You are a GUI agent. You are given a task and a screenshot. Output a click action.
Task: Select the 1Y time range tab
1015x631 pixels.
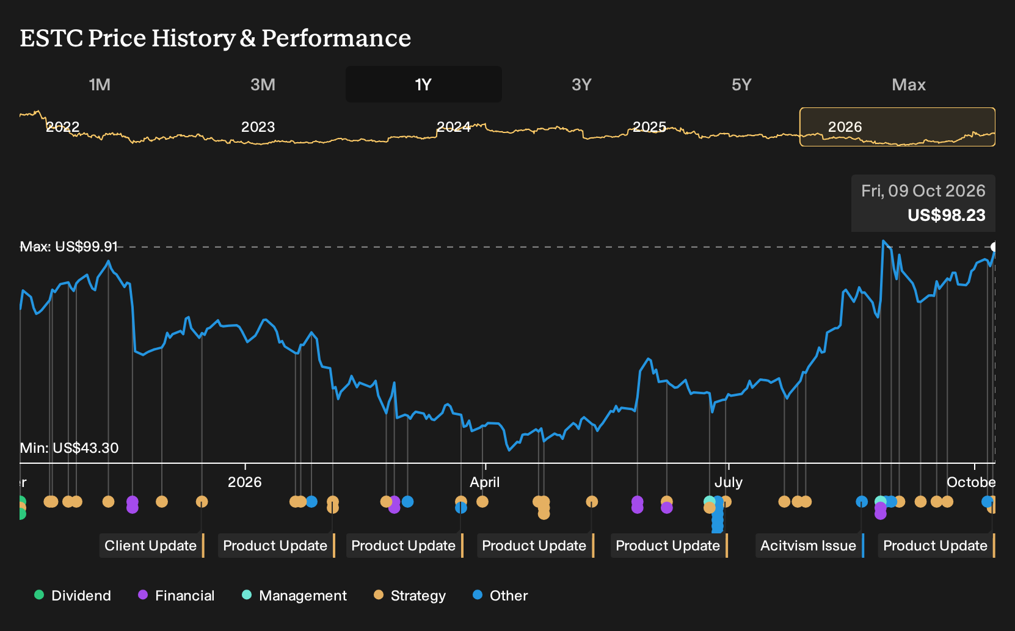pos(424,85)
